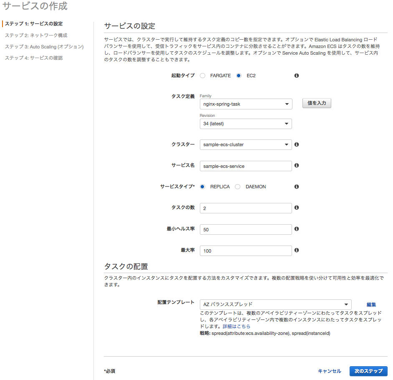This screenshot has width=393, height=380.
Task: Click the キャンセル link
Action: click(329, 371)
